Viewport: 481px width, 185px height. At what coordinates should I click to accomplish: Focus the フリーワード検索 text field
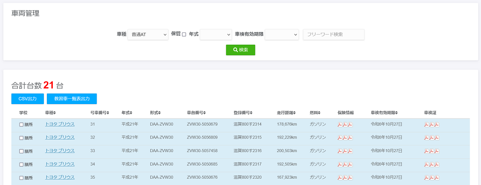[x=334, y=35]
